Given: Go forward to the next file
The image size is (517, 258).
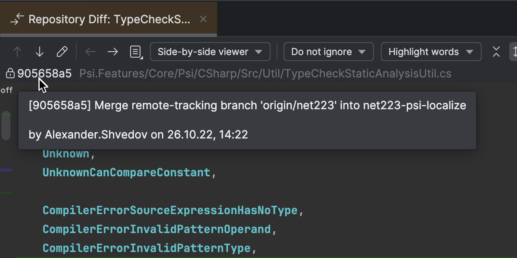Looking at the screenshot, I should [x=113, y=52].
